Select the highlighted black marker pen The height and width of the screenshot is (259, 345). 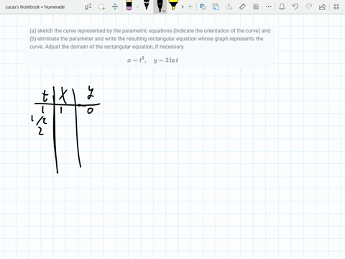click(x=160, y=6)
